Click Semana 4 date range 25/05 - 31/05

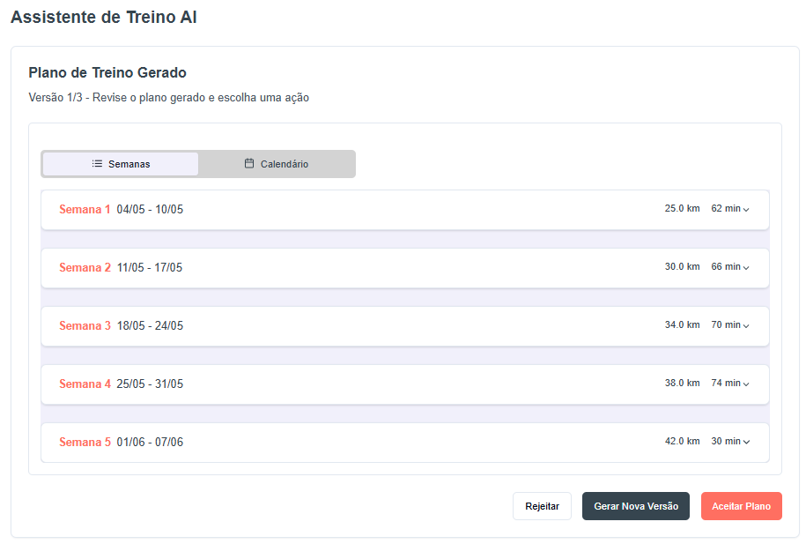(x=150, y=384)
